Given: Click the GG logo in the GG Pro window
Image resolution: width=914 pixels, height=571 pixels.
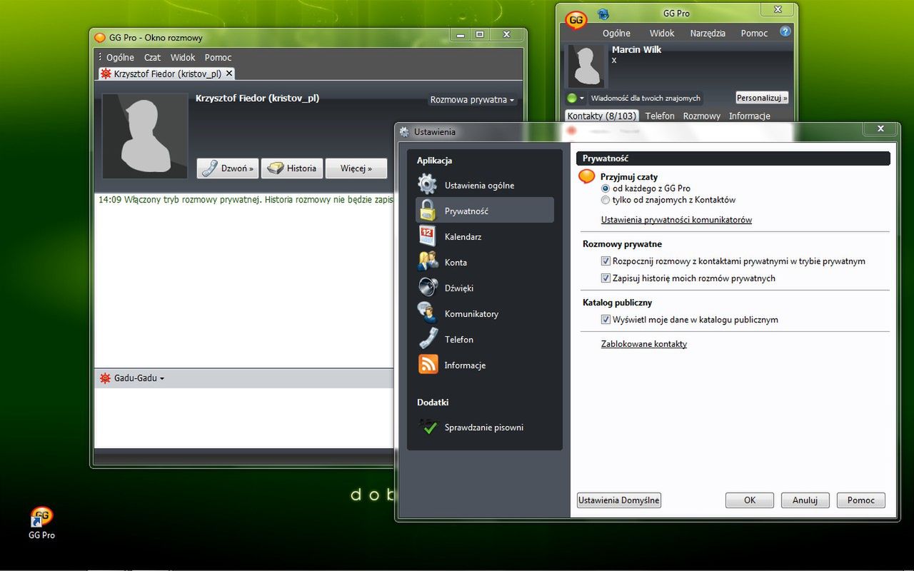Looking at the screenshot, I should click(x=576, y=20).
